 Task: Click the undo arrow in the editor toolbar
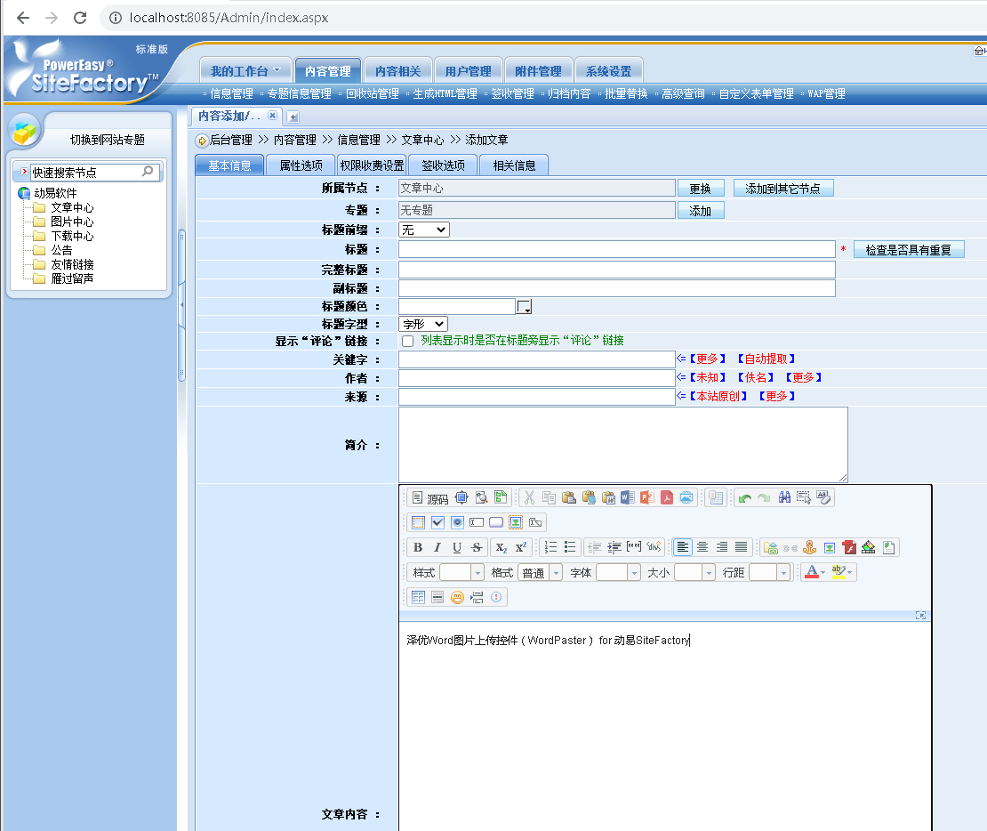coord(743,499)
